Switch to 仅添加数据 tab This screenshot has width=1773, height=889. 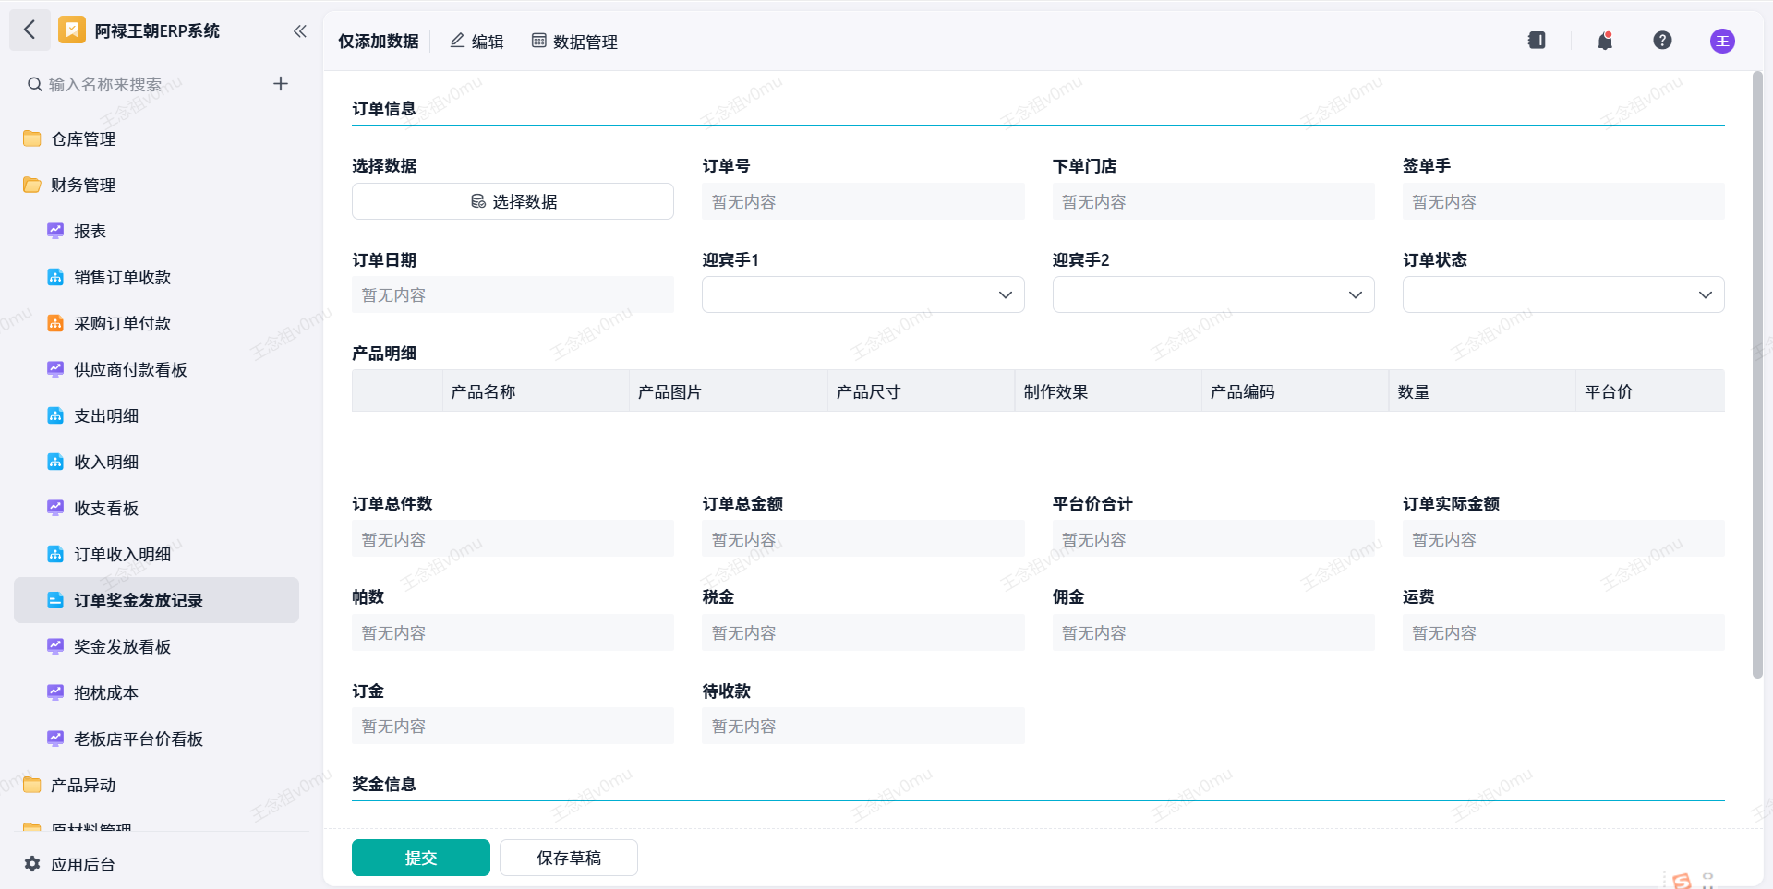(x=378, y=42)
